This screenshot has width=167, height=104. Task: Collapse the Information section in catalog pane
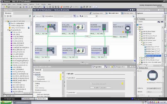138,68
